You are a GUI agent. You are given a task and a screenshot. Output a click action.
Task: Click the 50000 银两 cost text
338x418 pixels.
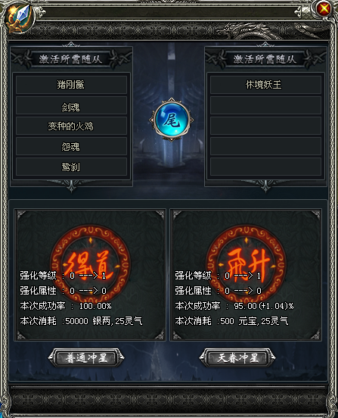[x=88, y=321]
